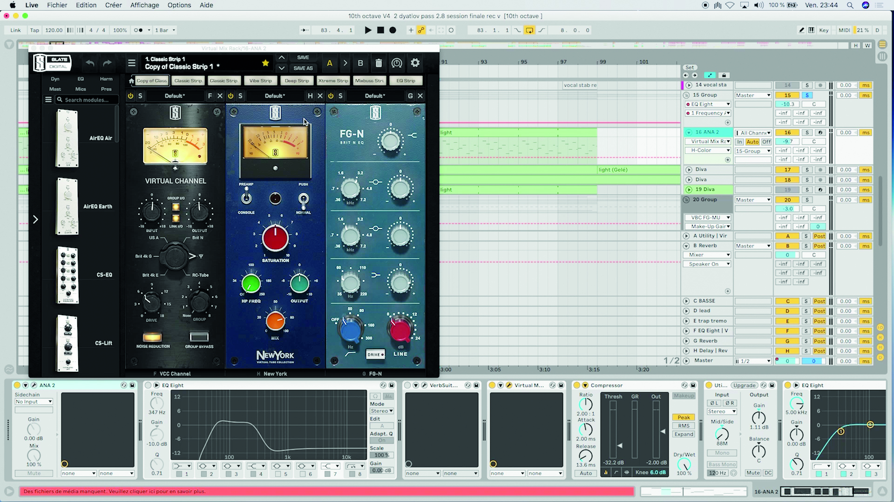Filter modules by the Dyn category
This screenshot has height=502, width=894.
tap(55, 79)
